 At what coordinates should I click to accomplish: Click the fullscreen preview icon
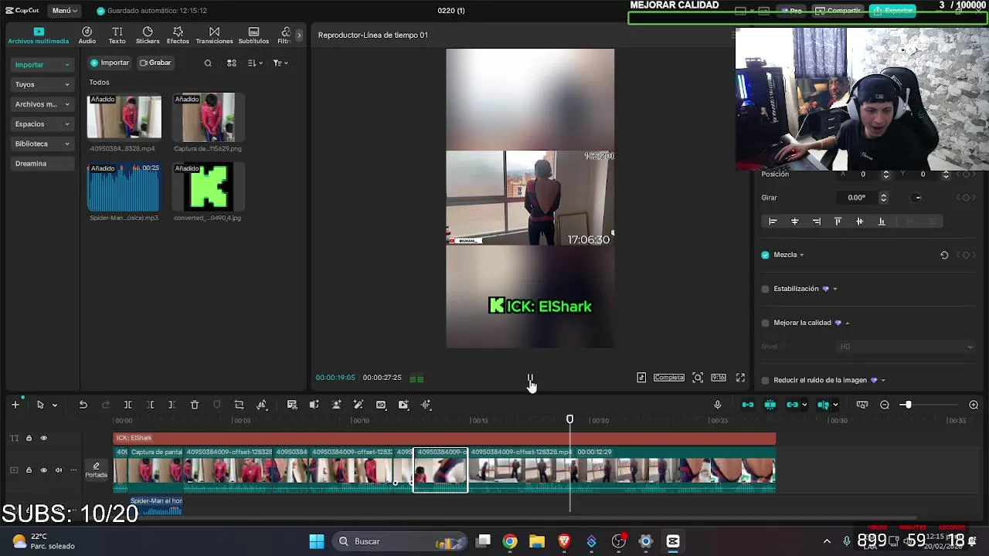pyautogui.click(x=740, y=378)
